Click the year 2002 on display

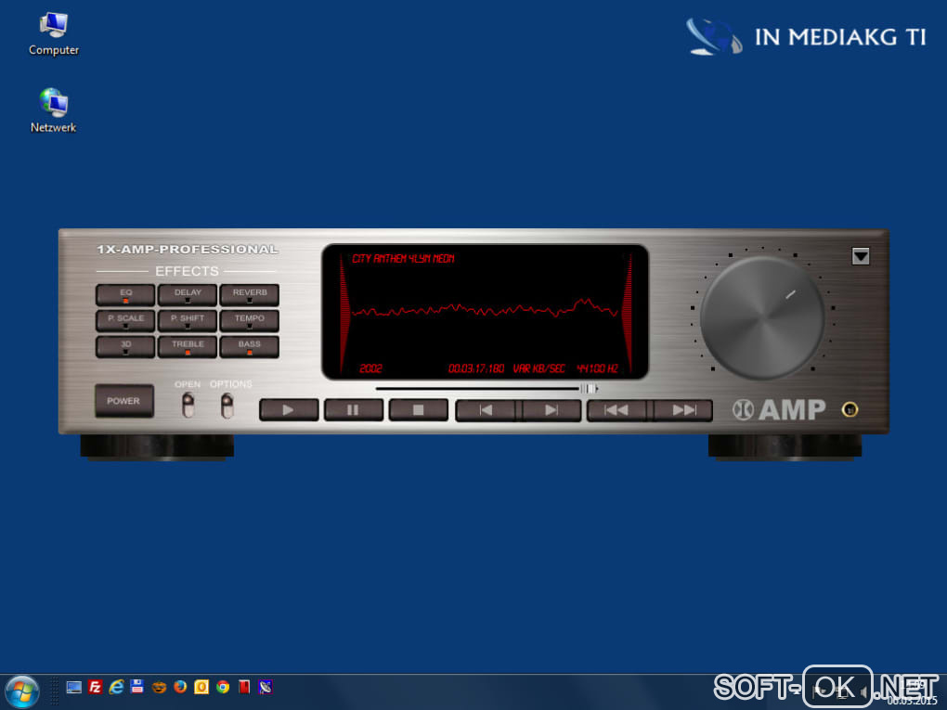[370, 368]
